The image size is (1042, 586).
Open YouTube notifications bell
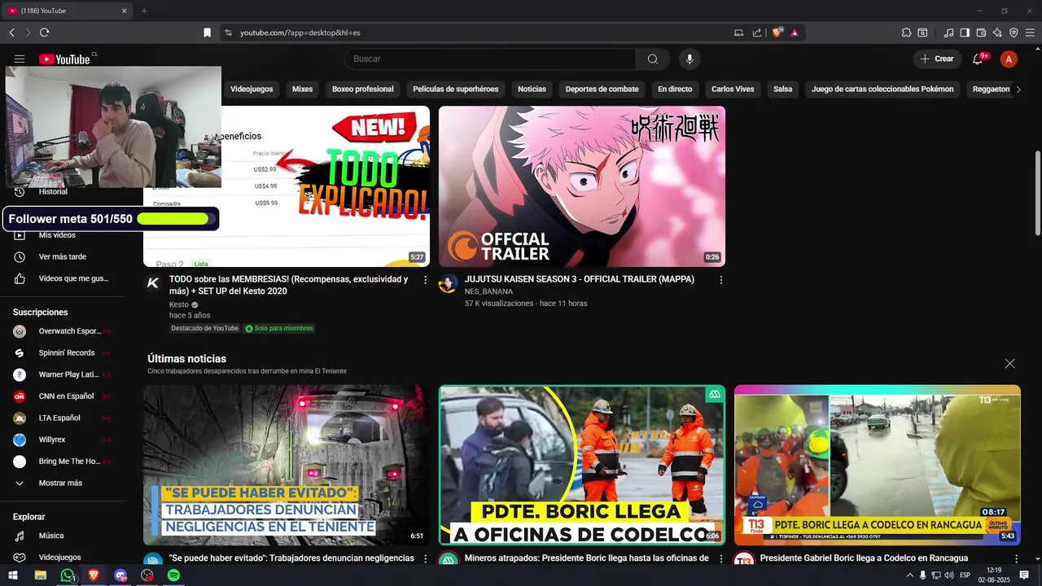(x=978, y=59)
